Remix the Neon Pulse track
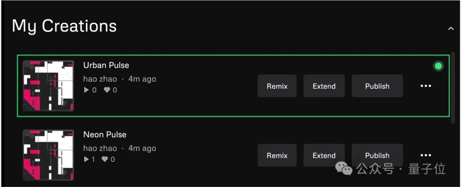This screenshot has height=187, width=461. pos(277,155)
